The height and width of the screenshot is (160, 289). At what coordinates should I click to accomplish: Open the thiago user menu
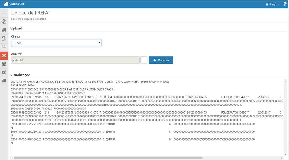pyautogui.click(x=272, y=4)
